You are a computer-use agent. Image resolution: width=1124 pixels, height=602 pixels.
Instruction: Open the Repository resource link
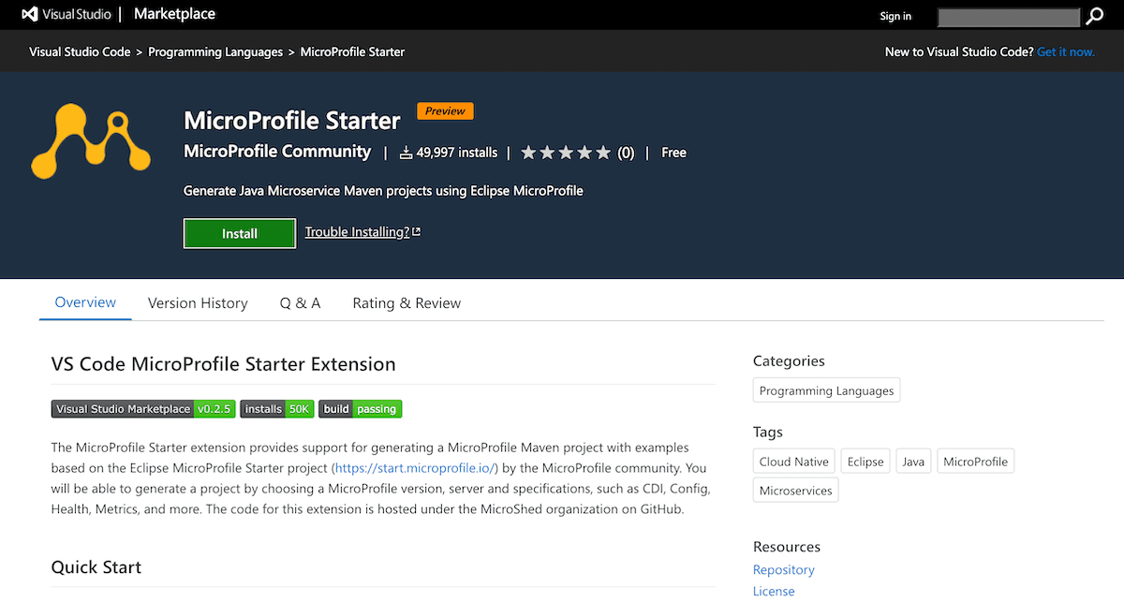(784, 569)
